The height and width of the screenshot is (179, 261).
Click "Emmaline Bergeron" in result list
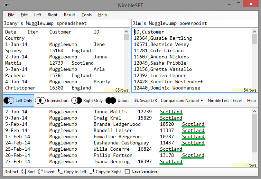click(x=117, y=136)
